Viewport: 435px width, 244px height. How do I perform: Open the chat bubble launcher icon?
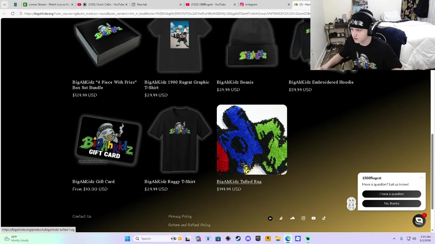pos(419,221)
